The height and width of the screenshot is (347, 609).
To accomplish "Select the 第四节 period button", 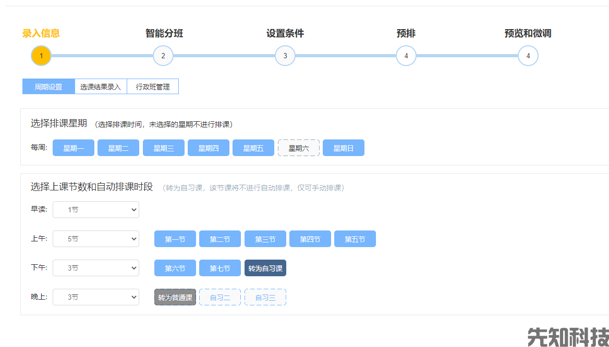I will pyautogui.click(x=310, y=239).
